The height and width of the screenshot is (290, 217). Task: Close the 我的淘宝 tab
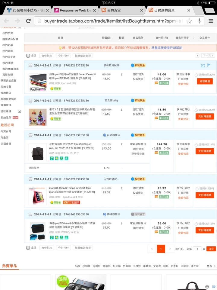142,11
